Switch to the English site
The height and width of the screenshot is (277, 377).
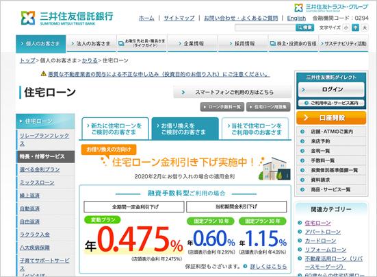tap(296, 18)
